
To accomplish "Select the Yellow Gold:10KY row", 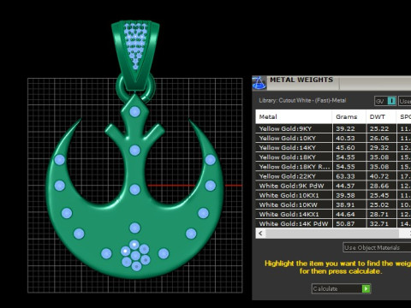I will tap(333, 138).
